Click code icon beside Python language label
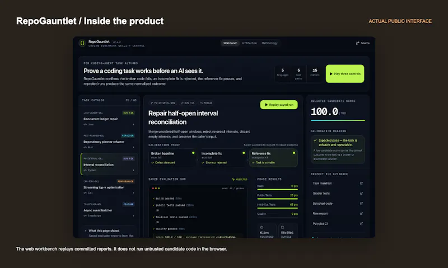Screen dimensions: 448x268 click(x=85, y=170)
